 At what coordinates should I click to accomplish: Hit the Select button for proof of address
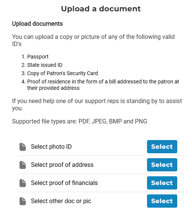click(x=162, y=165)
